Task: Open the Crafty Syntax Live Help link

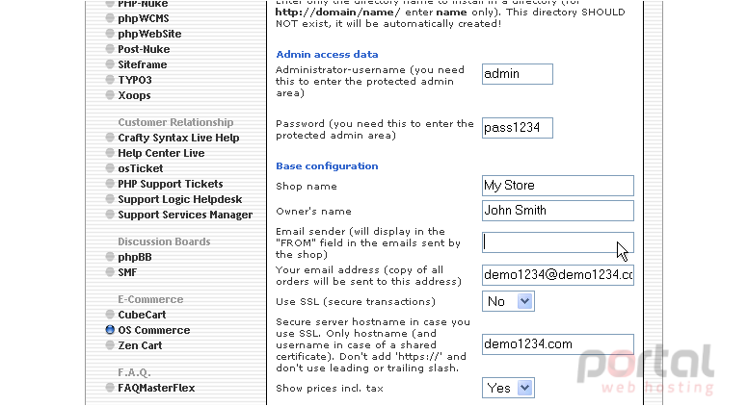Action: tap(178, 138)
